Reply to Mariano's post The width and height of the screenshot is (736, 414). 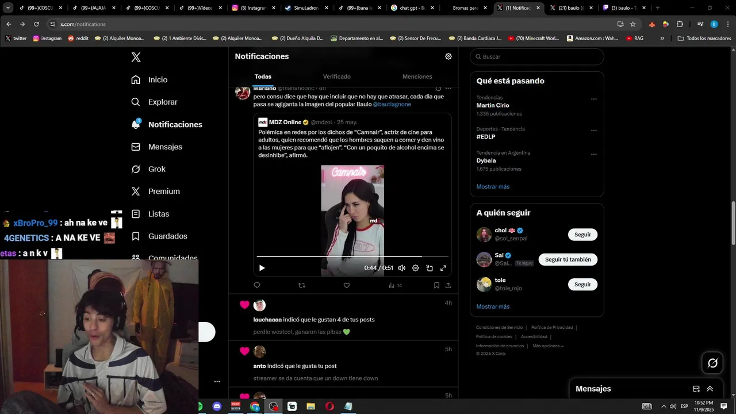257,285
